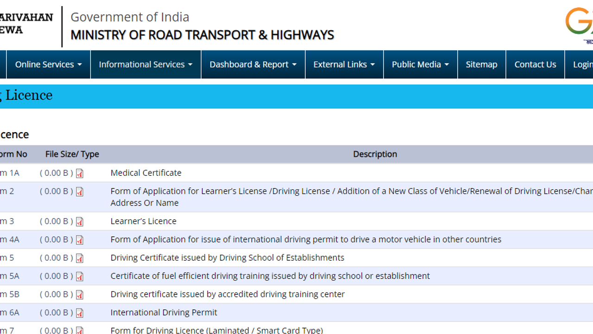Open the Dashboard & Report dropdown
Viewport: 593px width, 334px height.
(252, 64)
